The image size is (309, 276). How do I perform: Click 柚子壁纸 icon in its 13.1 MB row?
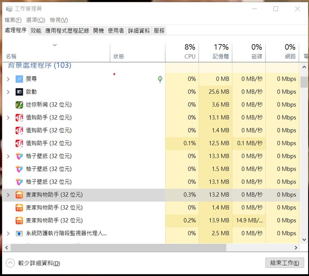[x=19, y=182]
